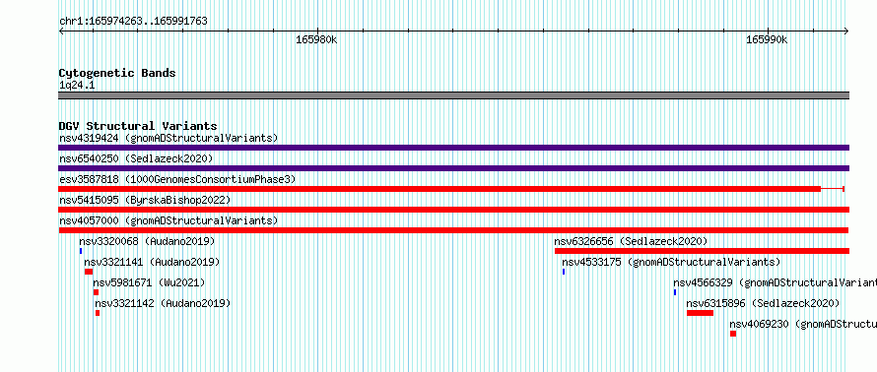Click the nsv5981671 (Wu2021) label

click(x=149, y=282)
